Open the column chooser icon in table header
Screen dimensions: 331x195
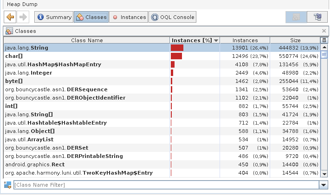click(x=324, y=40)
